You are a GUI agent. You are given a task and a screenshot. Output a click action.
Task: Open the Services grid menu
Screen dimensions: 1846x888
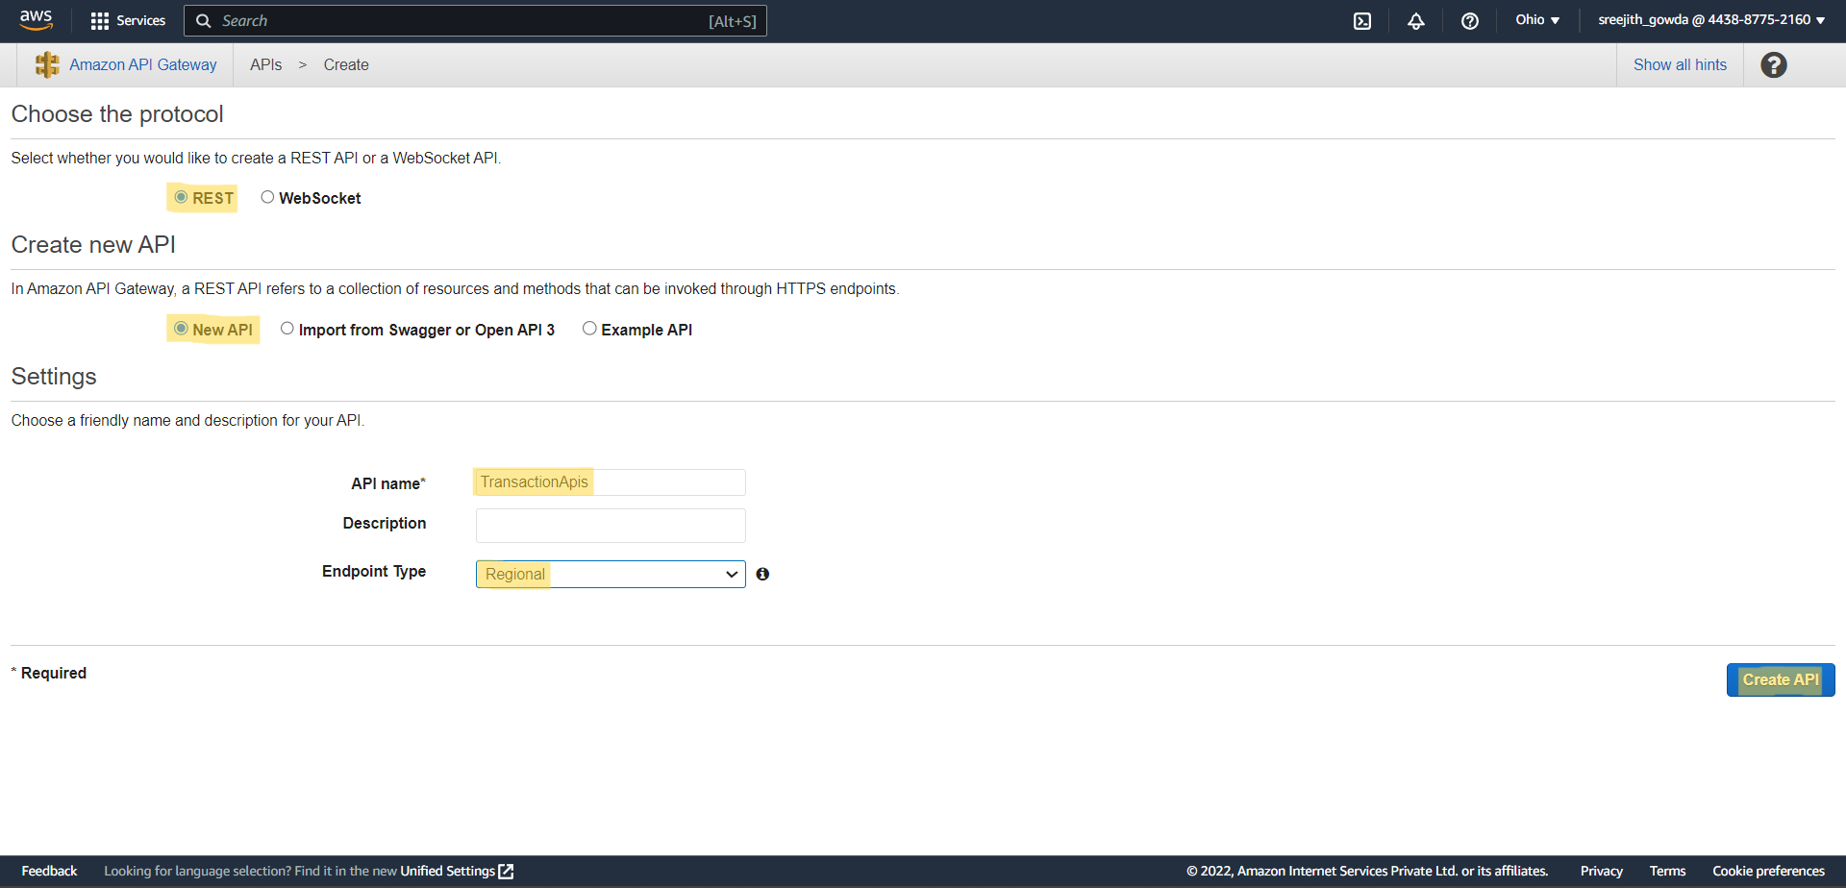click(x=99, y=21)
